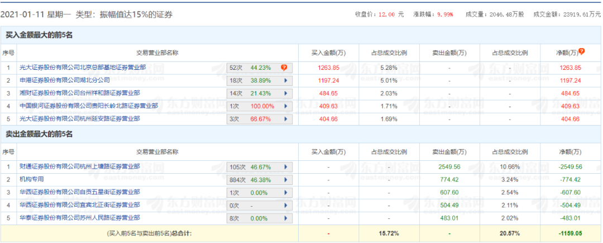Expand the arrow beside 884次 46.38%
The image size is (603, 243).
click(286, 180)
